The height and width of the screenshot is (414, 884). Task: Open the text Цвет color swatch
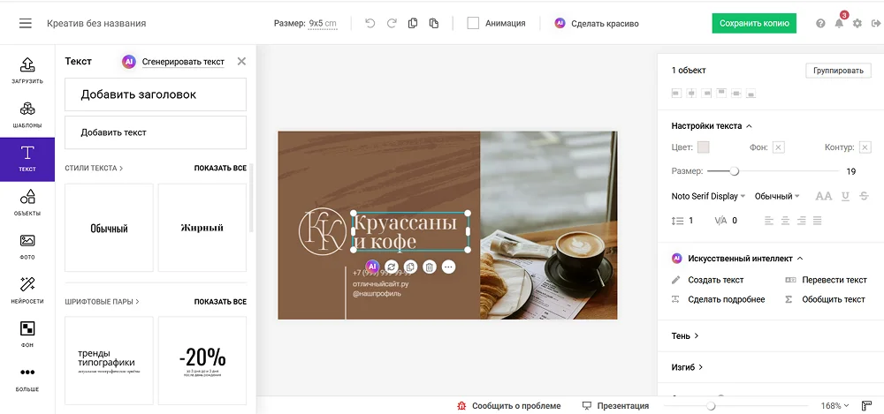click(x=703, y=147)
